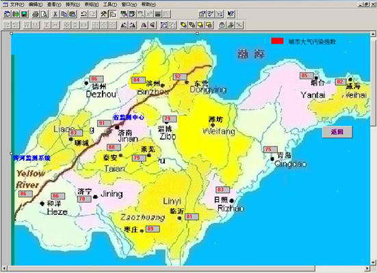The width and height of the screenshot is (377, 273).
Task: Click the ungroup objects icon
Action: 172,25
